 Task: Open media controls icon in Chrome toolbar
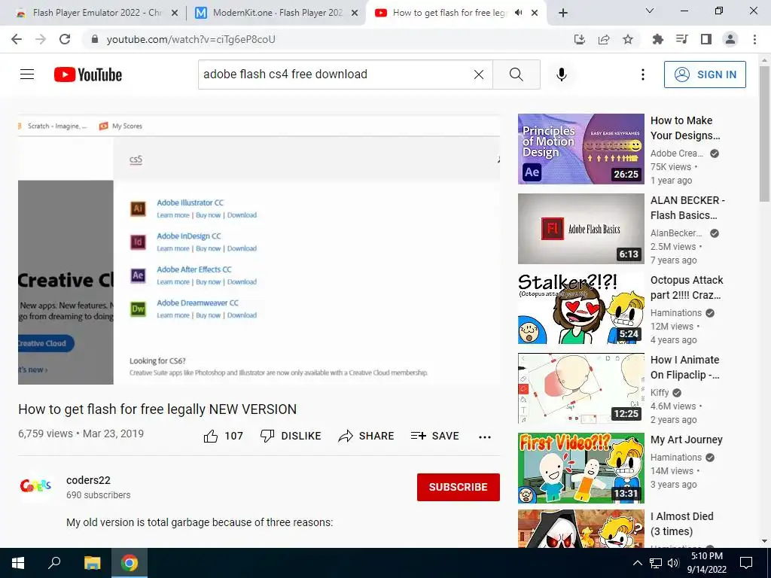(682, 39)
